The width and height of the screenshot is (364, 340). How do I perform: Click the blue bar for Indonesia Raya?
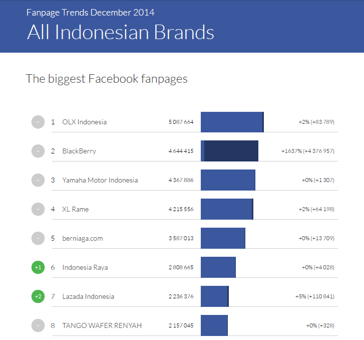coord(218,267)
